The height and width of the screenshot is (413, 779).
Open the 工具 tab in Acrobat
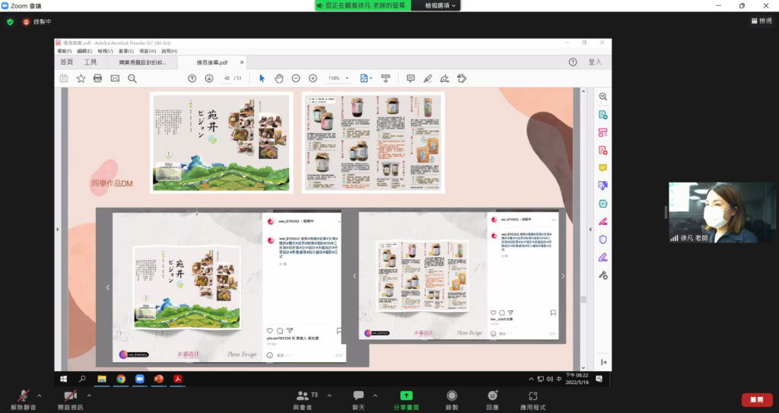click(91, 62)
